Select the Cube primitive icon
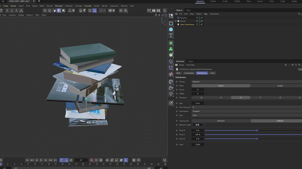 point(171,29)
